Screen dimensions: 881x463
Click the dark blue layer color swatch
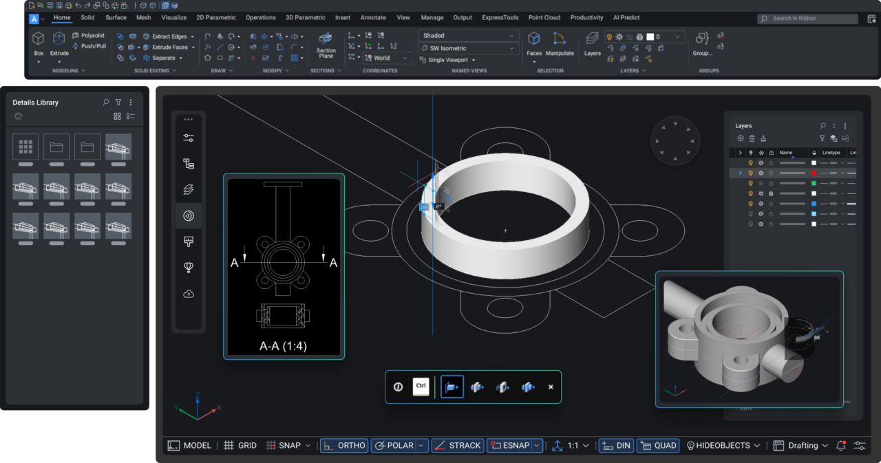pyautogui.click(x=814, y=204)
